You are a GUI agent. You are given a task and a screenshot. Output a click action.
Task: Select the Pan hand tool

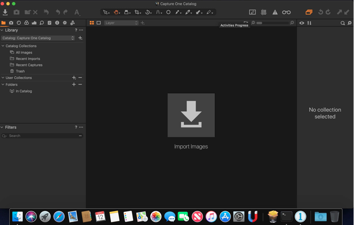[117, 12]
